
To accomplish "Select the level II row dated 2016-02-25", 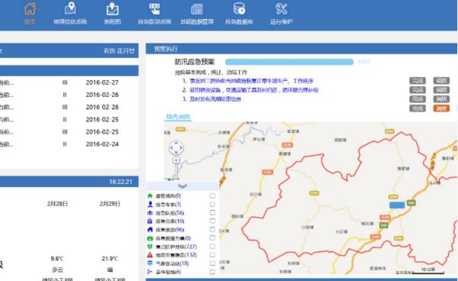I will tap(69, 119).
